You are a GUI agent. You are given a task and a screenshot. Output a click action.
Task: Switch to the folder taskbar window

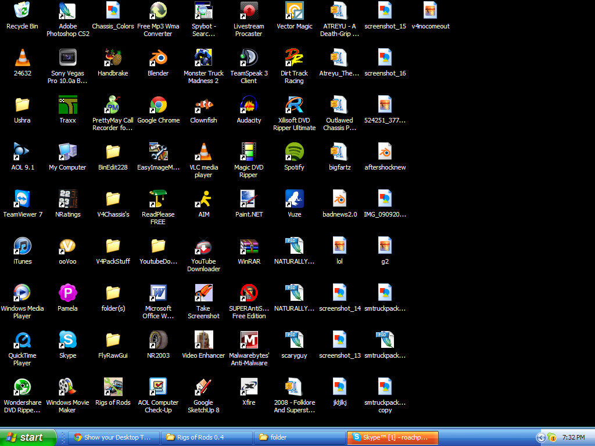click(299, 437)
